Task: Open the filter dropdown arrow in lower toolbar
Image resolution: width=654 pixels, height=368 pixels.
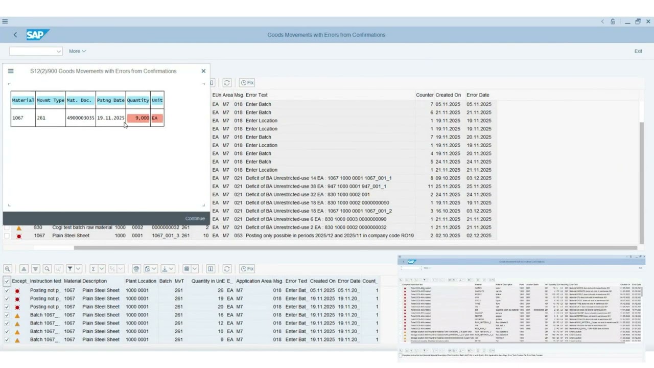Action: [79, 269]
